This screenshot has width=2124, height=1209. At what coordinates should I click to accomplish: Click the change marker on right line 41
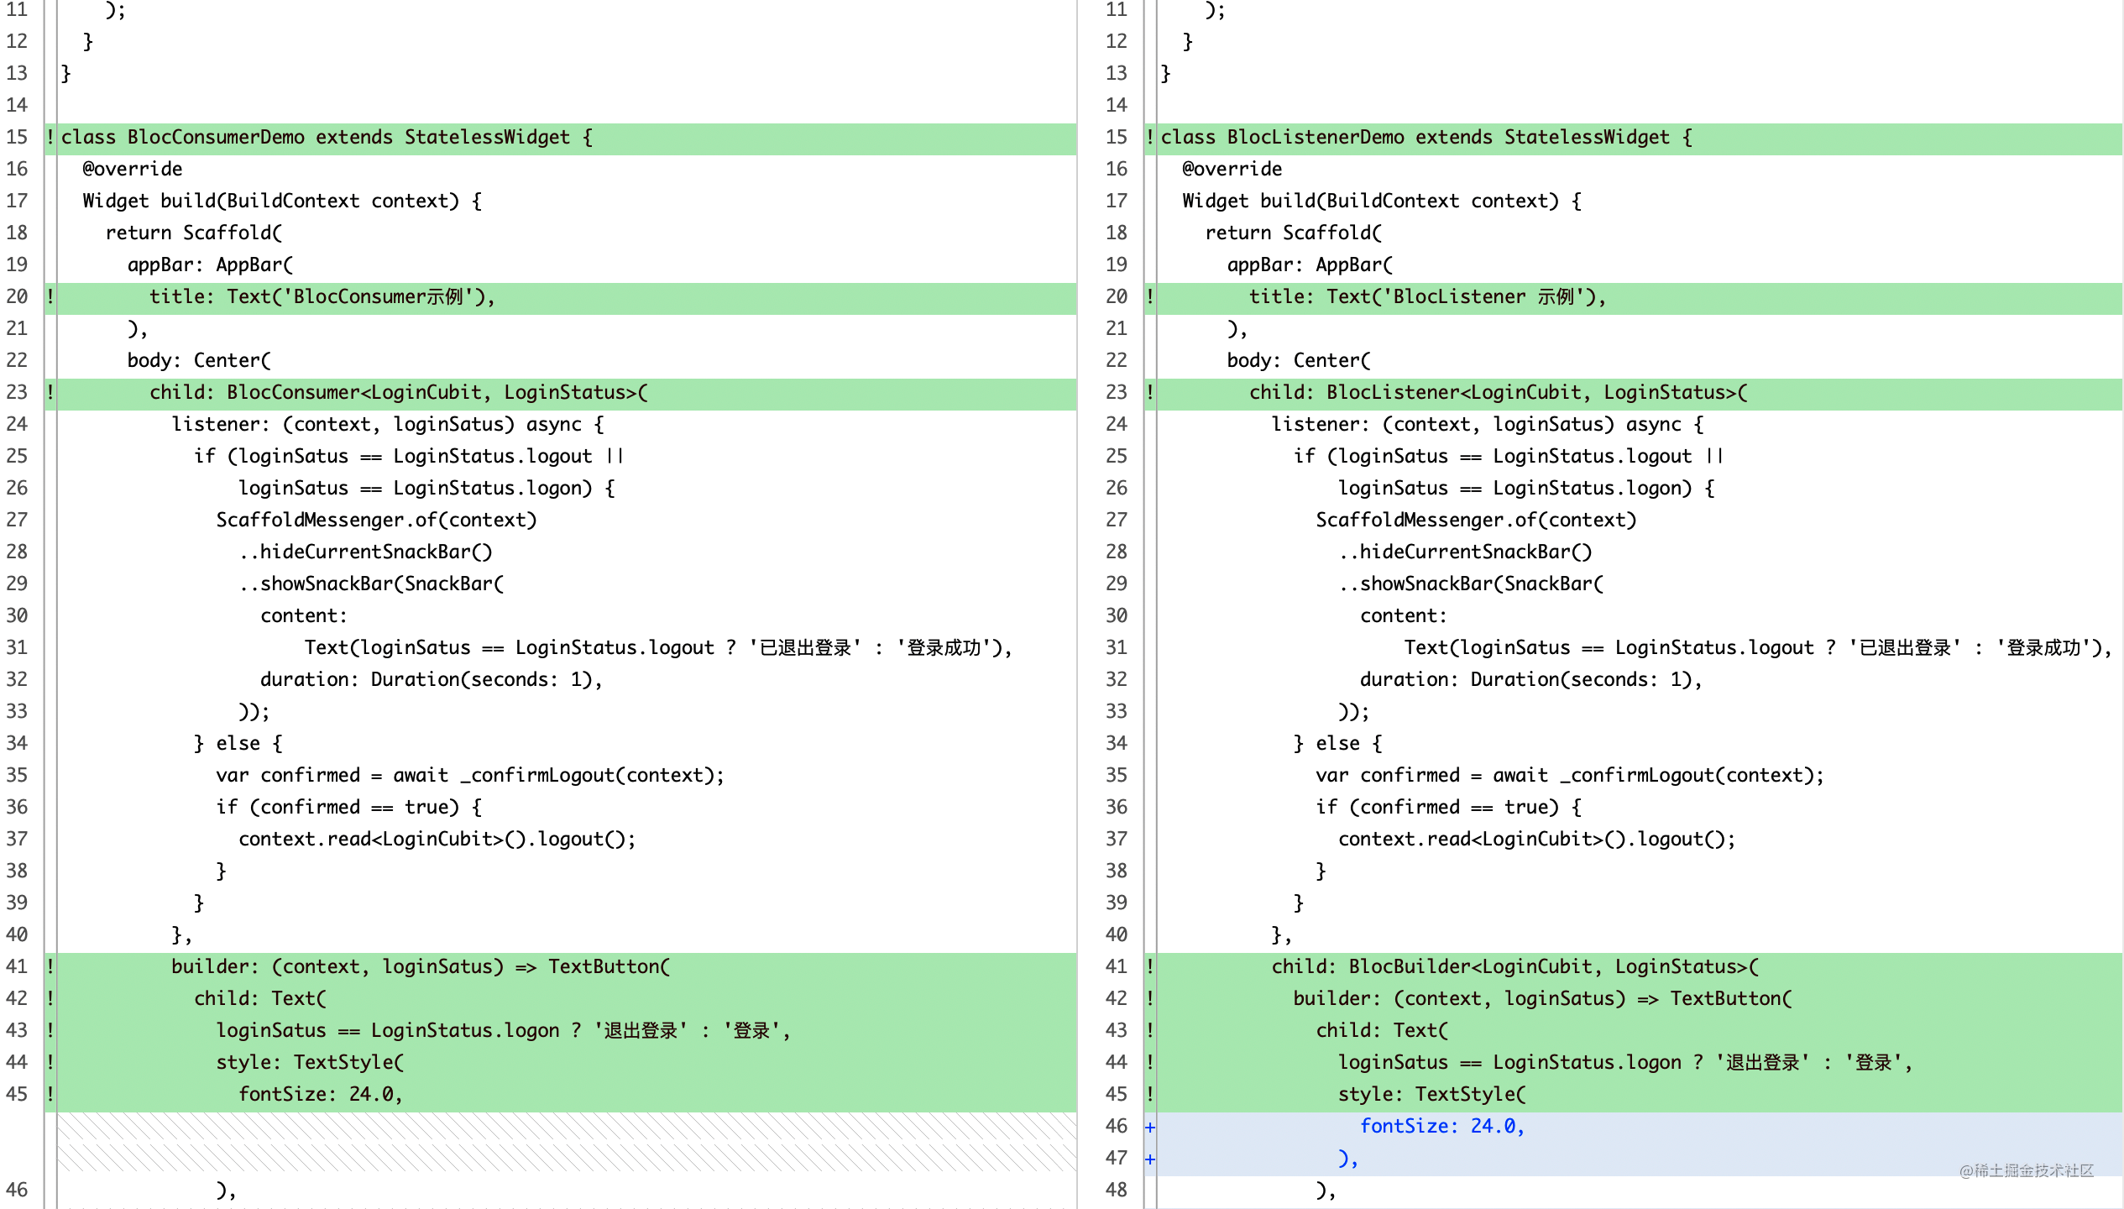point(1150,966)
